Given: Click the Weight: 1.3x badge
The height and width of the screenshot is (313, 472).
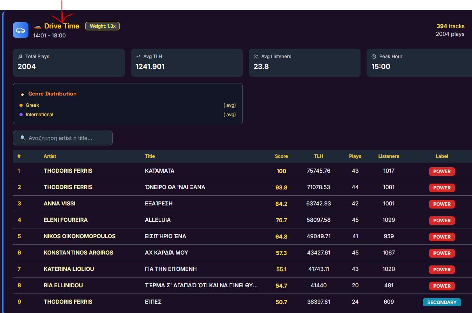Looking at the screenshot, I should (103, 26).
